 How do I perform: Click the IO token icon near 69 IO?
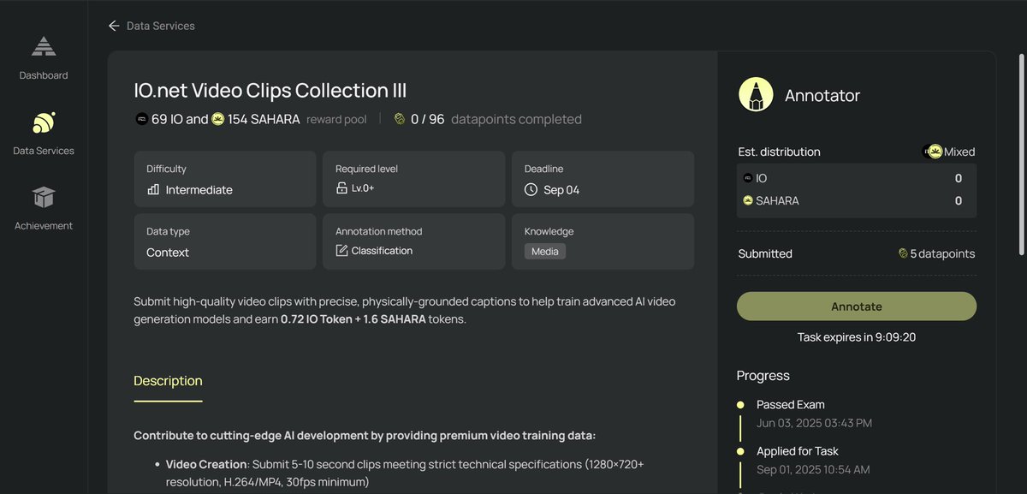click(141, 119)
